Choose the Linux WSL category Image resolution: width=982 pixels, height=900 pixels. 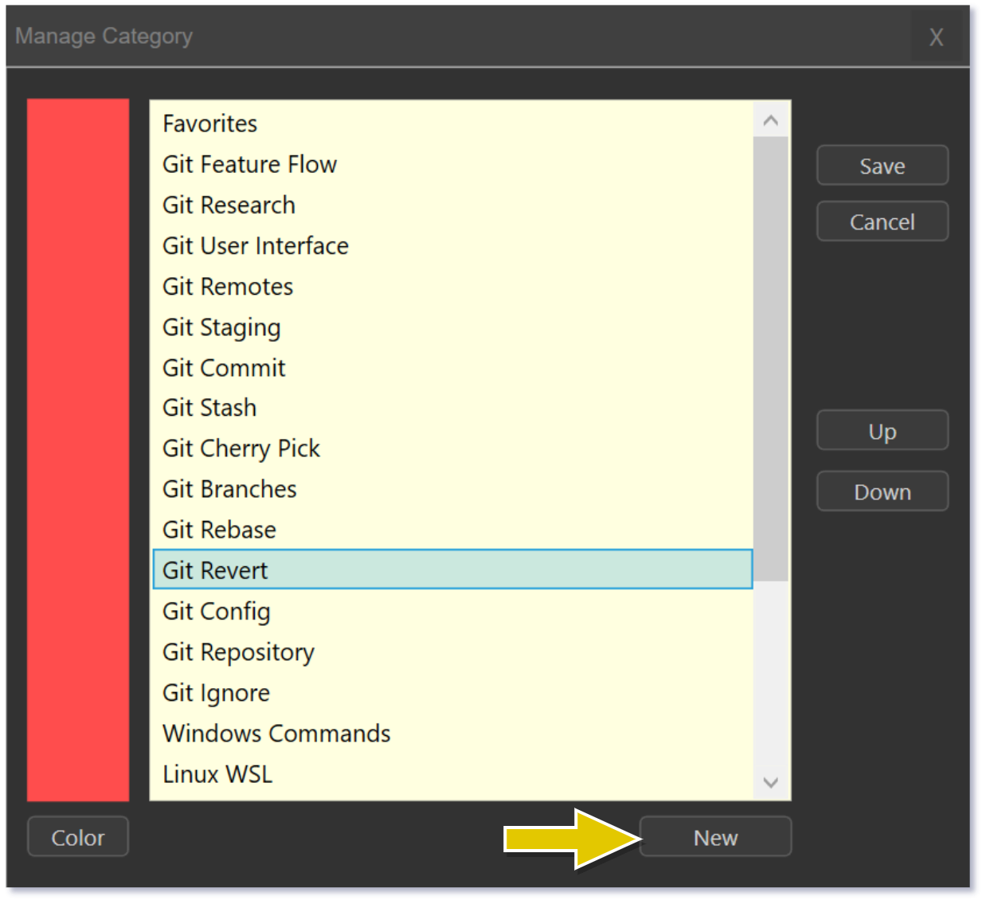(217, 774)
